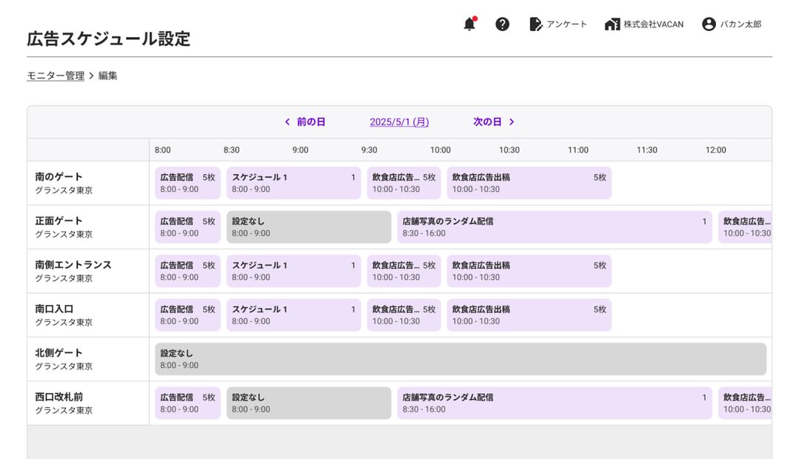Click the 10:30 time header
Image resolution: width=799 pixels, height=459 pixels.
coord(509,150)
